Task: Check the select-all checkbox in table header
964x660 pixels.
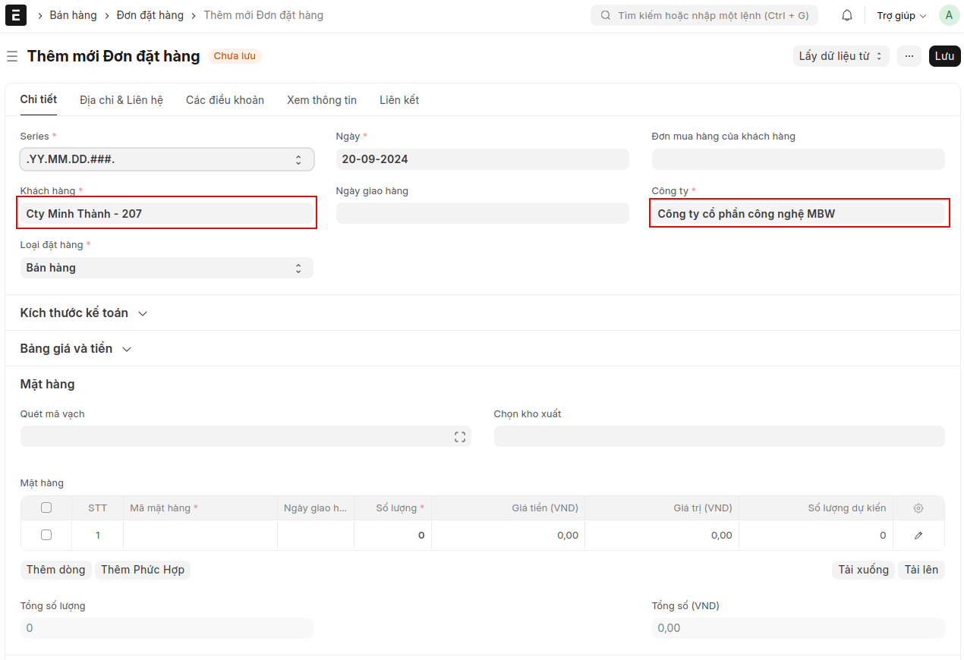Action: pos(46,508)
